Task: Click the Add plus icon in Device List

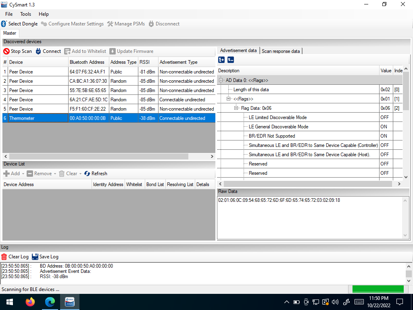Action: click(6, 174)
